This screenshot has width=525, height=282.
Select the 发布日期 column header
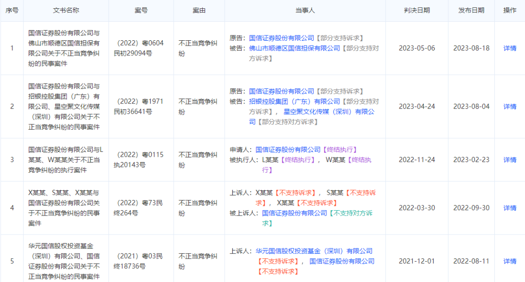tap(471, 10)
